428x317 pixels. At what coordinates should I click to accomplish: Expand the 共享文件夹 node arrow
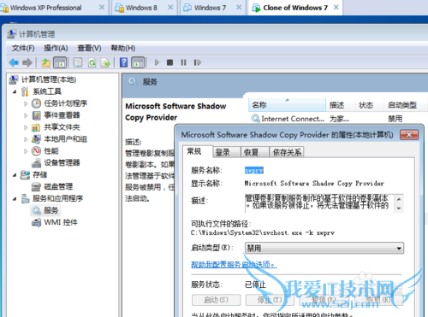click(x=26, y=127)
